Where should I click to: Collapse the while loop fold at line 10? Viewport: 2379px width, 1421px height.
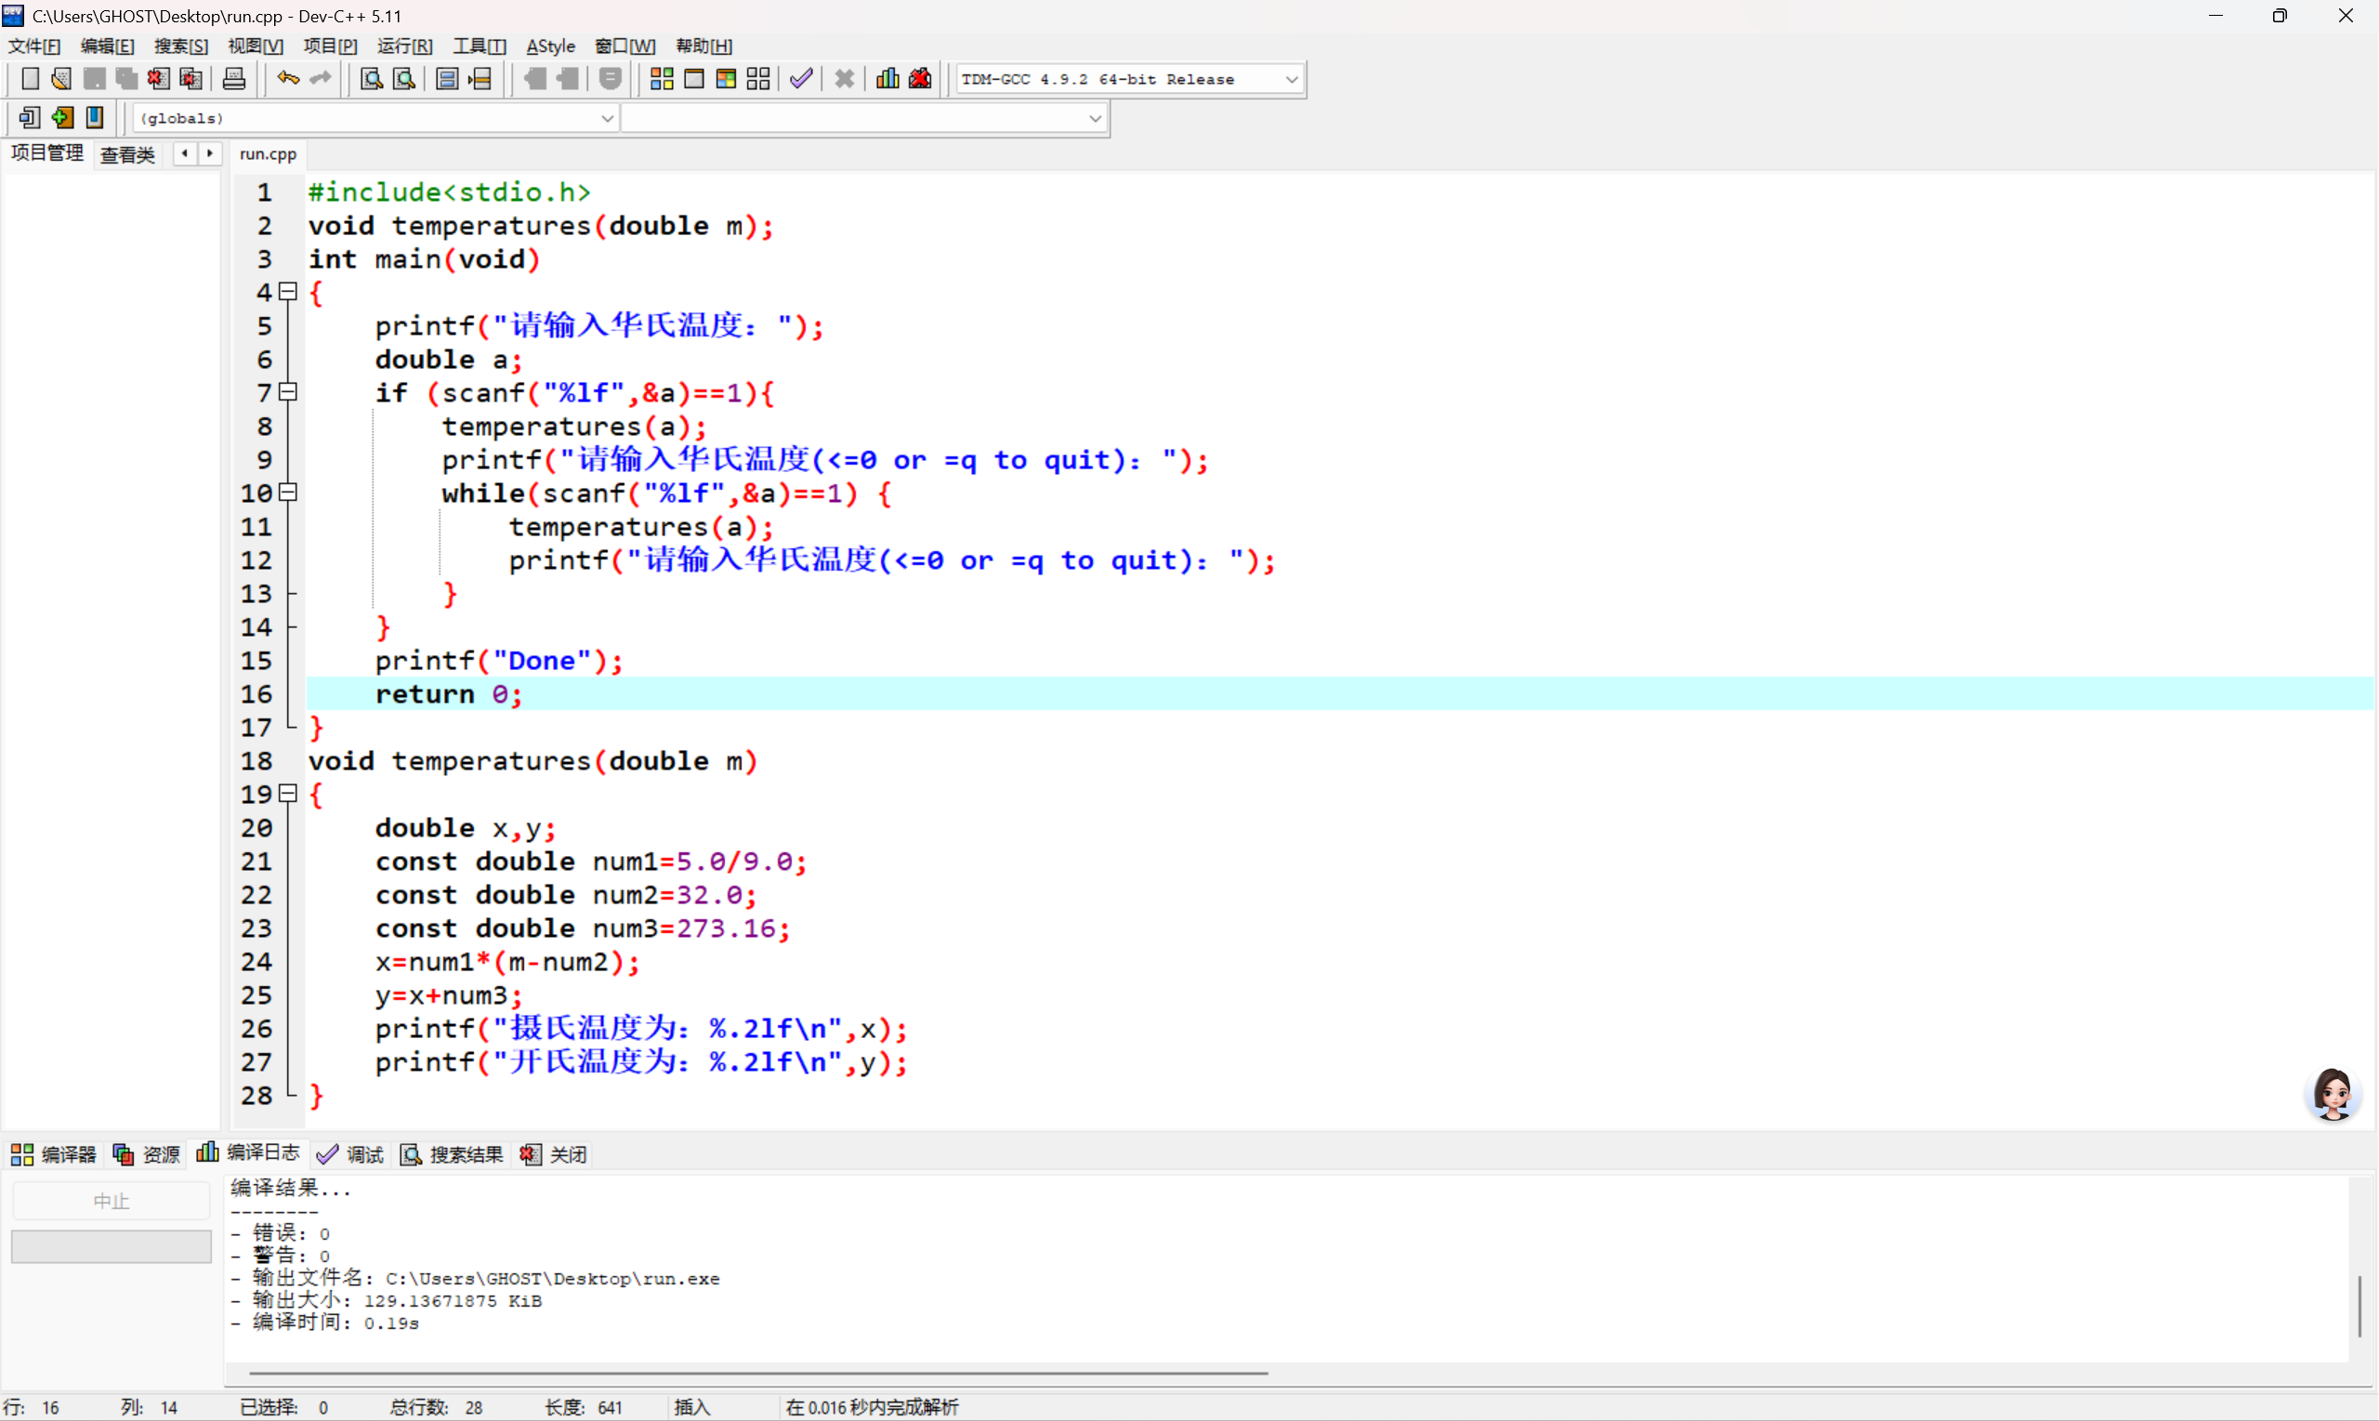pyautogui.click(x=287, y=493)
